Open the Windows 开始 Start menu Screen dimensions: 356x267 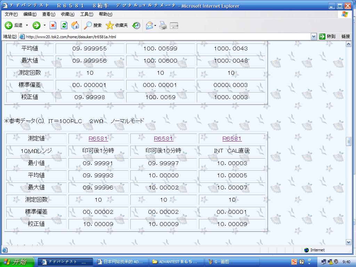(17, 262)
